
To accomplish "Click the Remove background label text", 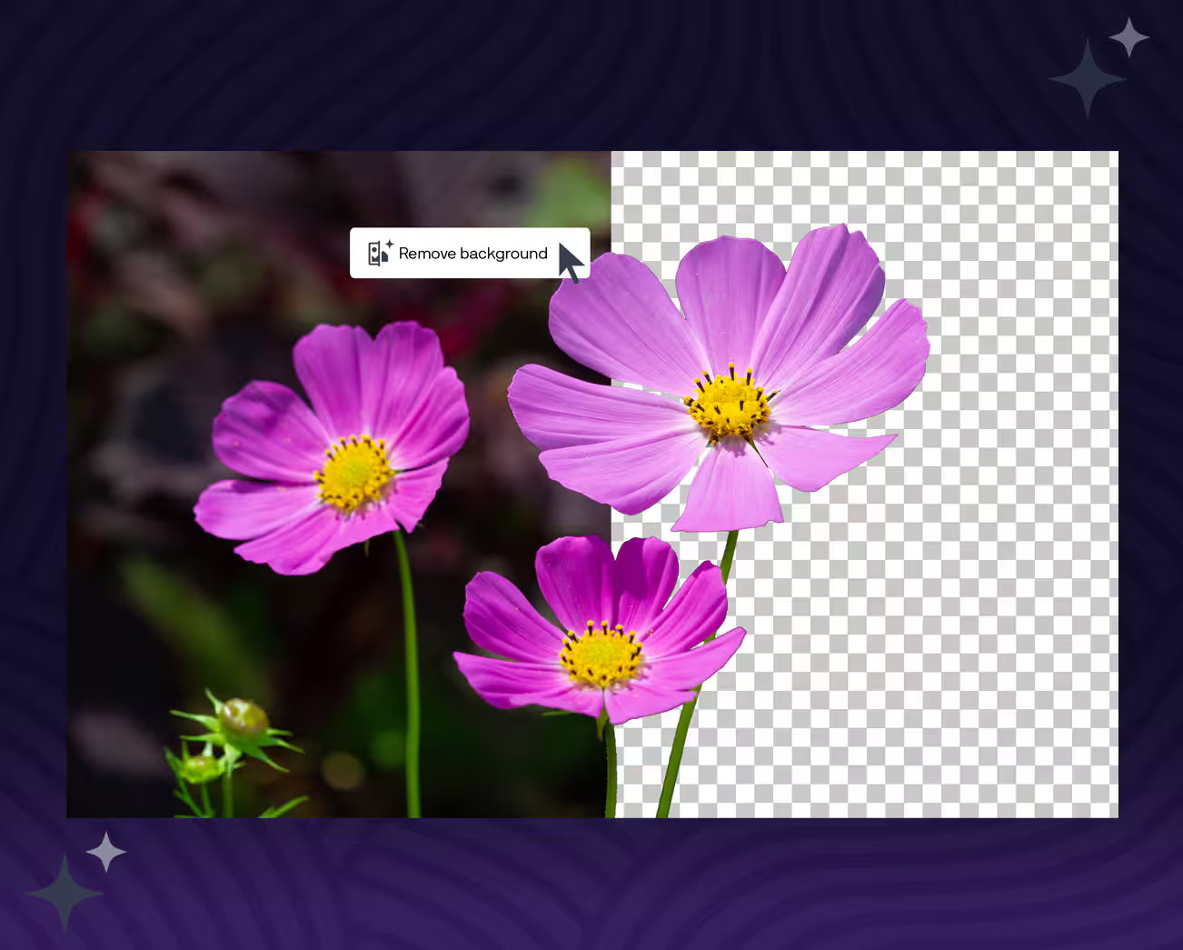I will pyautogui.click(x=473, y=254).
